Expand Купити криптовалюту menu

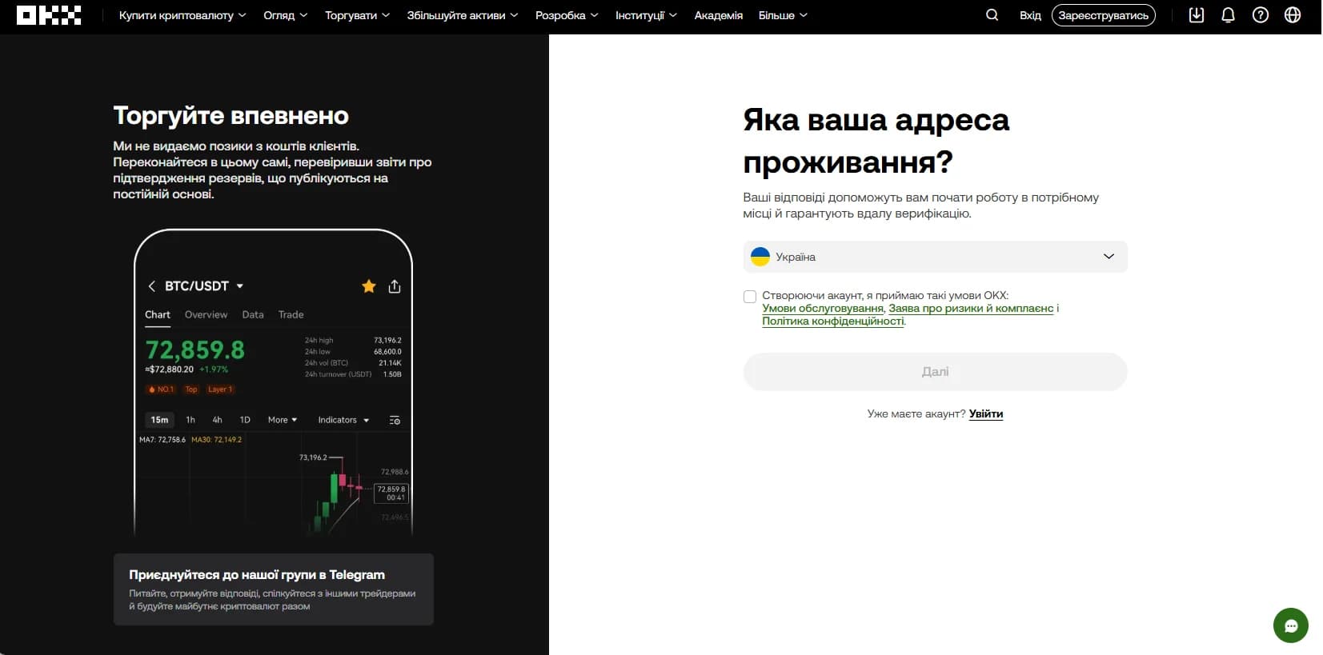[x=182, y=15]
